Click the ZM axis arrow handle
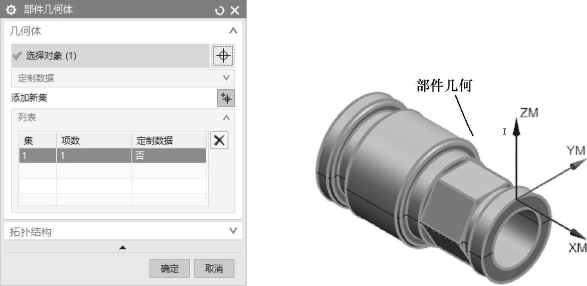 (x=517, y=129)
